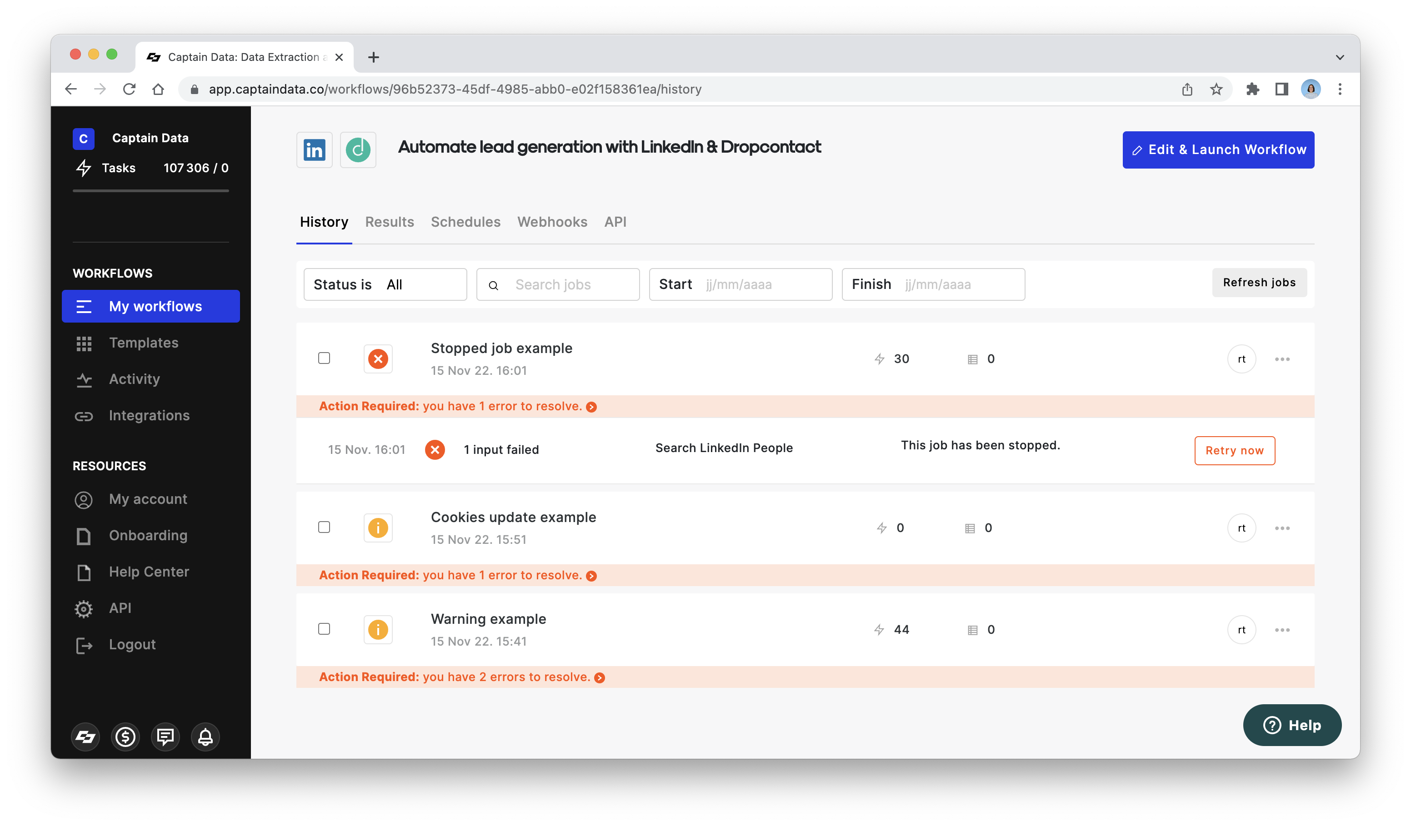This screenshot has width=1411, height=826.
Task: Focus the Search jobs field
Action: tap(558, 284)
